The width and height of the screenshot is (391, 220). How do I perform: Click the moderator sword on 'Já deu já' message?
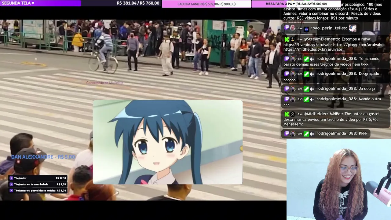point(306,89)
